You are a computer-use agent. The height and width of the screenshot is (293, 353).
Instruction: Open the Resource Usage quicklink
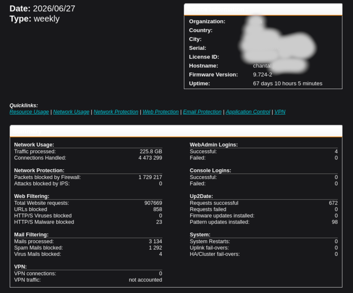29,112
